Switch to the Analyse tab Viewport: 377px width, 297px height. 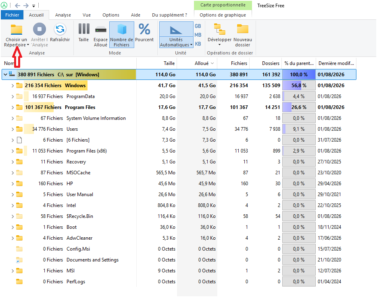(63, 15)
